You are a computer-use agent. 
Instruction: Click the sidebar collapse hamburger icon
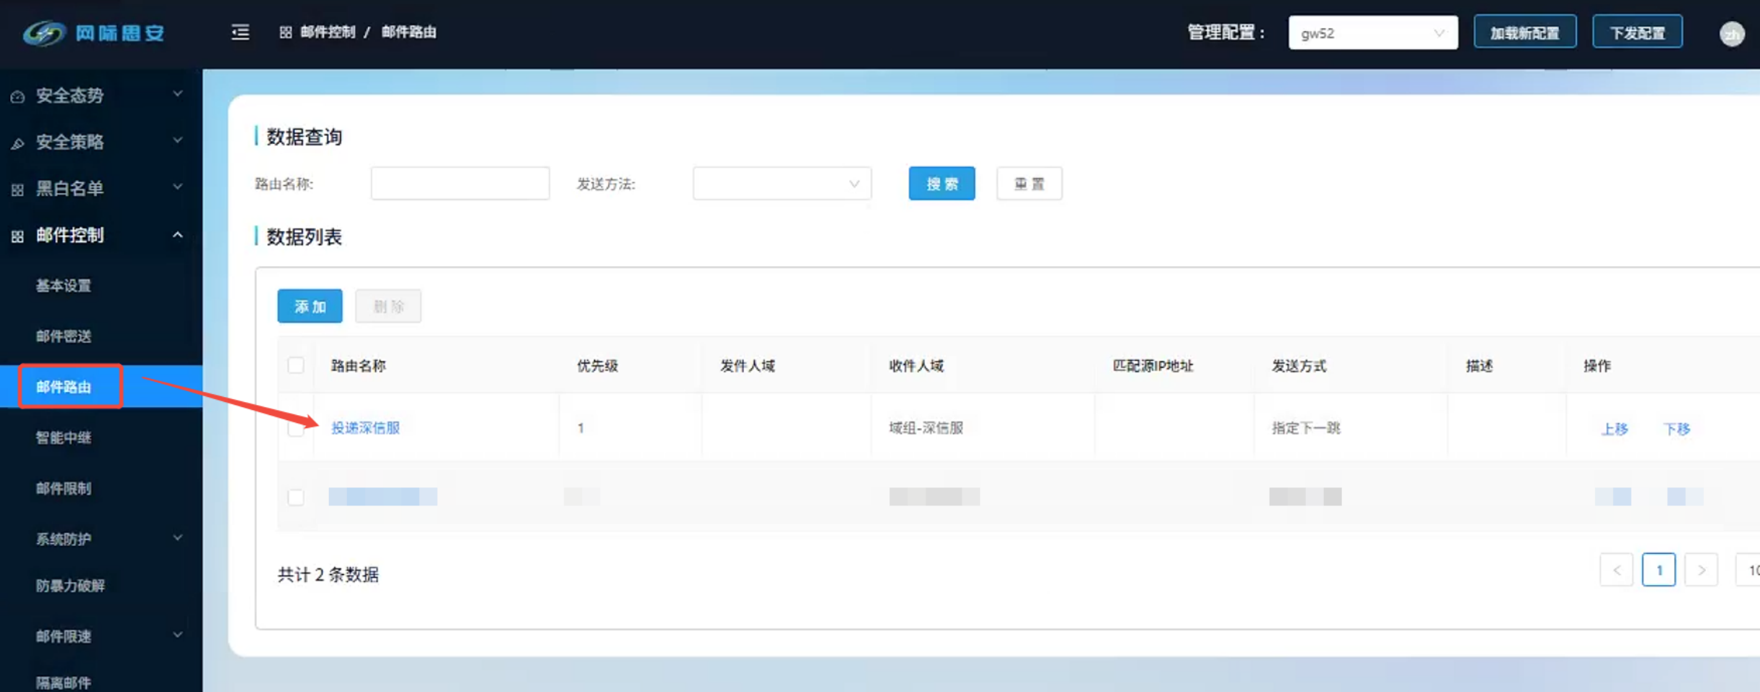coord(240,33)
